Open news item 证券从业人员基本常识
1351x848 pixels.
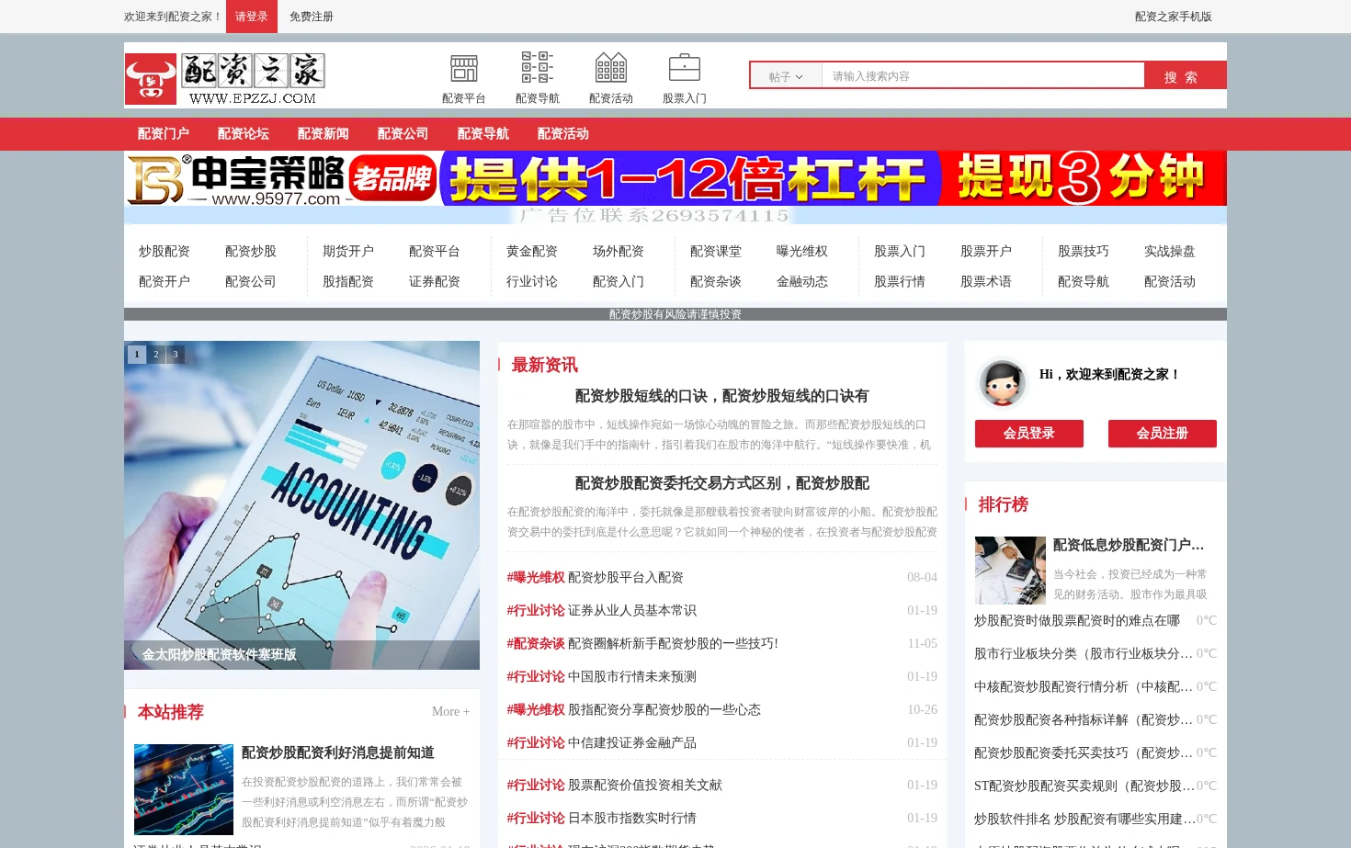pos(632,610)
